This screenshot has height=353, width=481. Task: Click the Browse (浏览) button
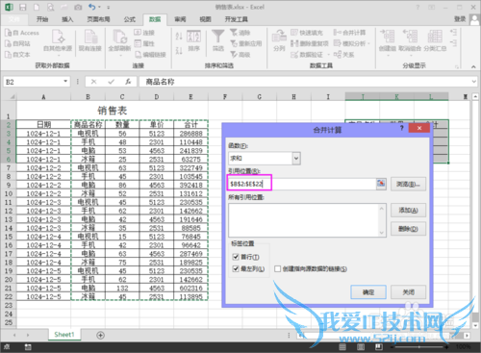pyautogui.click(x=408, y=184)
